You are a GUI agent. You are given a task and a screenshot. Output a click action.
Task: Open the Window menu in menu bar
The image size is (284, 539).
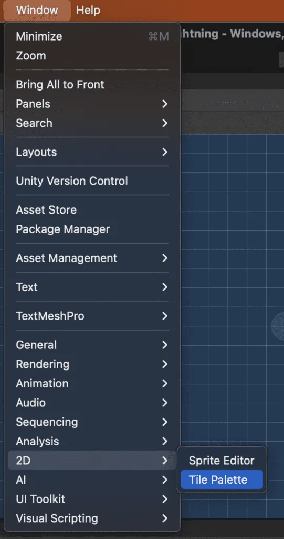pyautogui.click(x=37, y=10)
